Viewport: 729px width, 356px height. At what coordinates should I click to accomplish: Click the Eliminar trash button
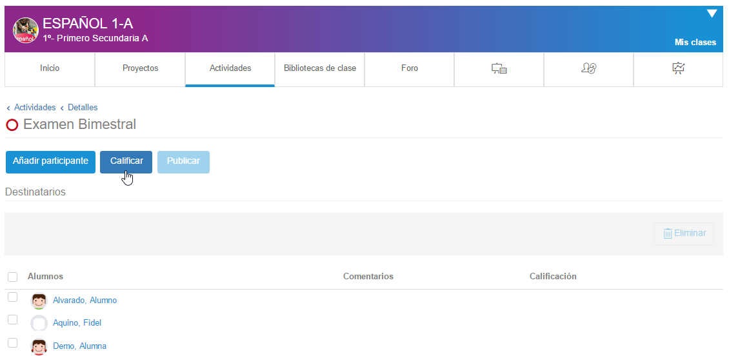(x=684, y=233)
